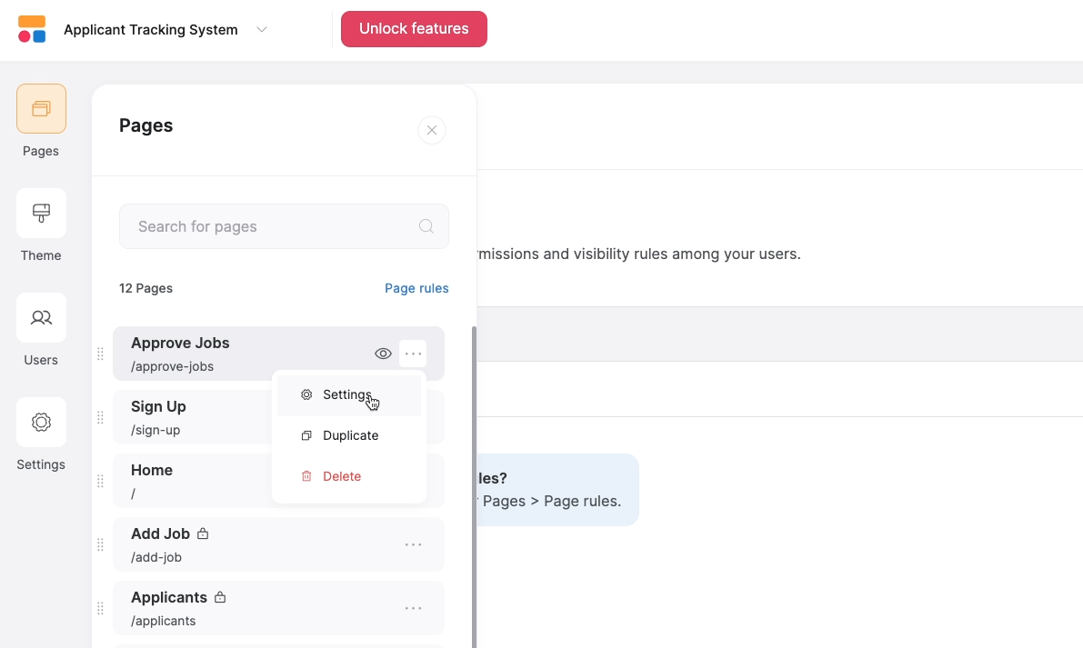Choose Settings from the context menu
This screenshot has width=1083, height=648.
pyautogui.click(x=349, y=395)
